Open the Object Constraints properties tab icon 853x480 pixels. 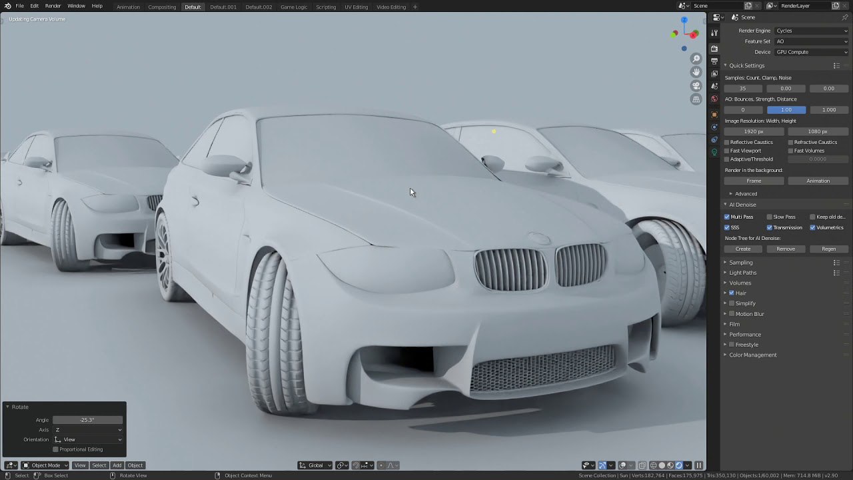[x=714, y=139]
